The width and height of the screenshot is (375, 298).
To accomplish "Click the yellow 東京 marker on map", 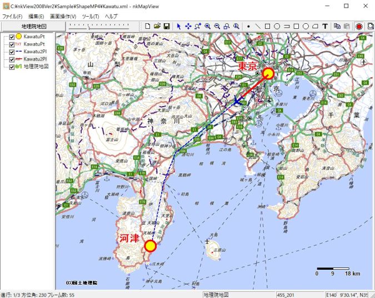I will pos(269,73).
